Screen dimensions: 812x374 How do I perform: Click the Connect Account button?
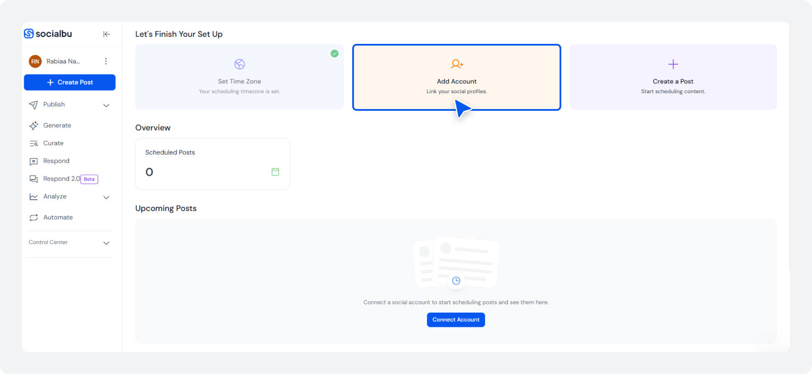point(456,320)
